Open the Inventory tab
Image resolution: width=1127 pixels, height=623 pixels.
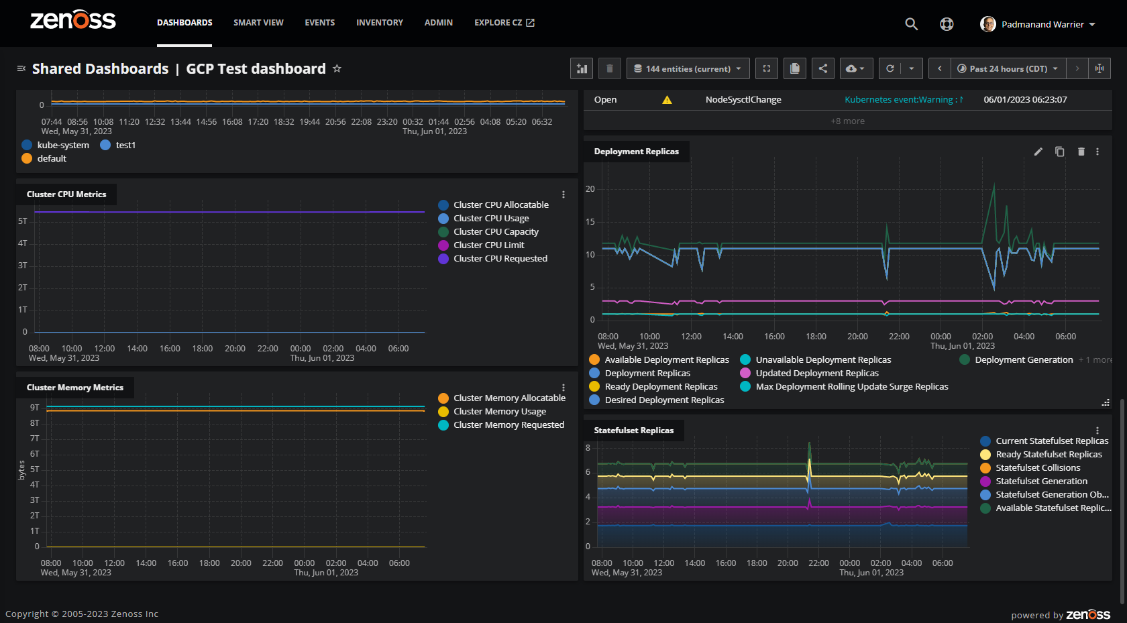coord(379,23)
